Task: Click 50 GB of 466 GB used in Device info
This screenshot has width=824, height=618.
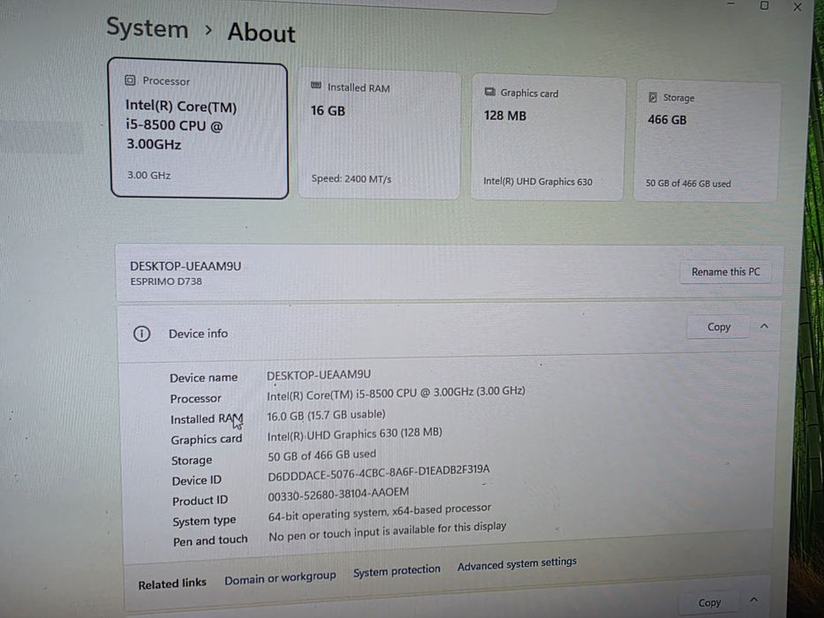Action: [321, 455]
